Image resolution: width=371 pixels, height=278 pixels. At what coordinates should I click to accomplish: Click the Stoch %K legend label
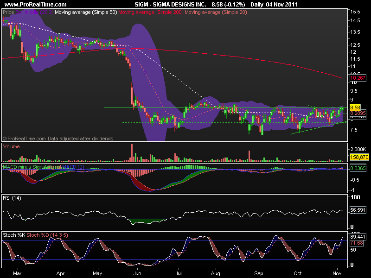pyautogui.click(x=14, y=235)
